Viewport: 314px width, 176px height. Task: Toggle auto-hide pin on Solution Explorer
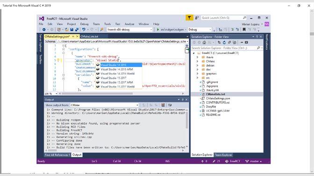(257, 37)
